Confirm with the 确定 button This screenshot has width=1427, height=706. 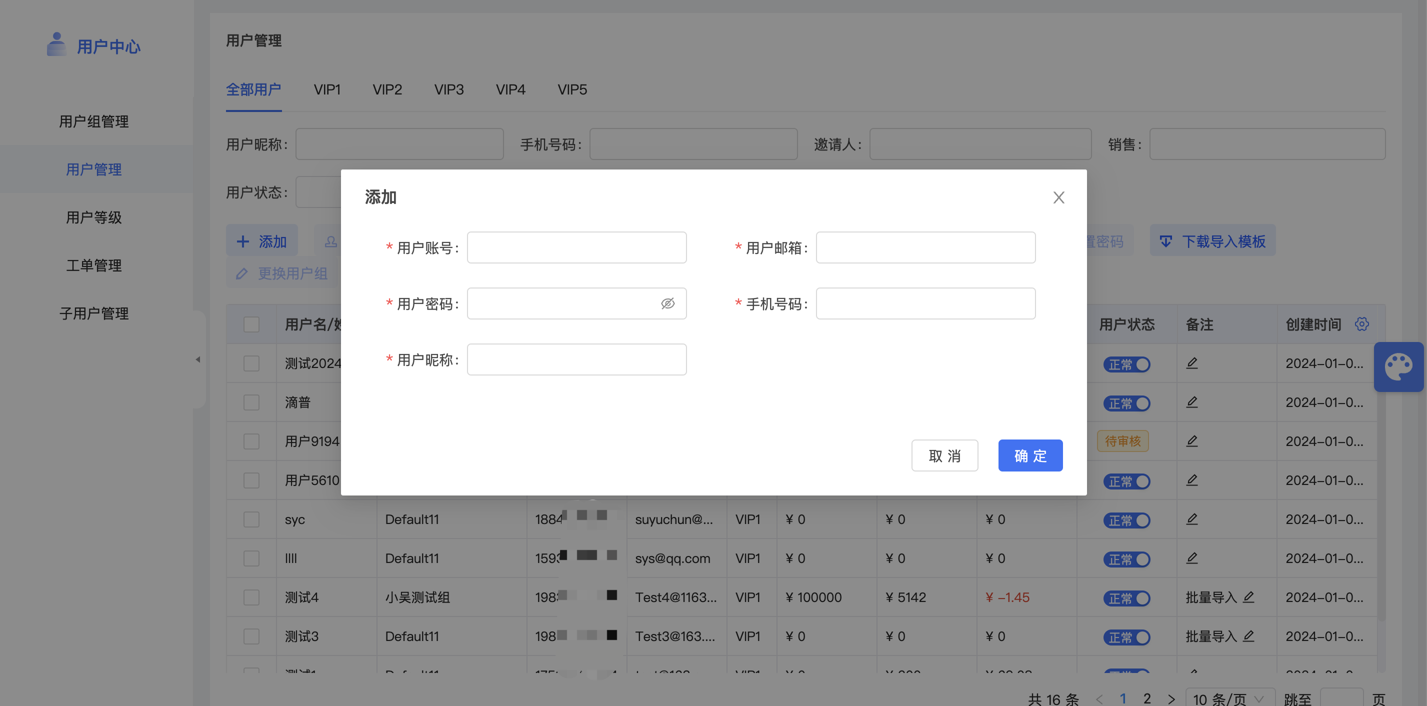(1030, 455)
